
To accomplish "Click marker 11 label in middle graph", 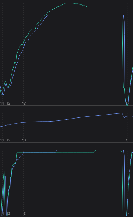I will coord(2,140).
